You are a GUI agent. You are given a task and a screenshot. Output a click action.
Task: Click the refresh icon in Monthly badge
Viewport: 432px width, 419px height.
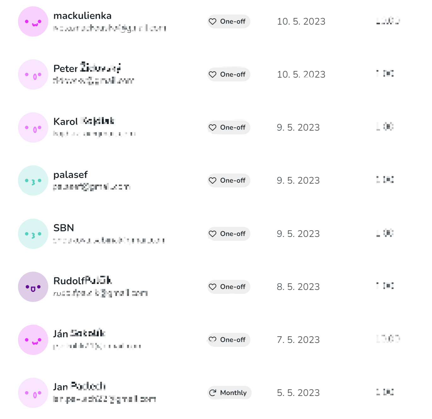pyautogui.click(x=213, y=393)
